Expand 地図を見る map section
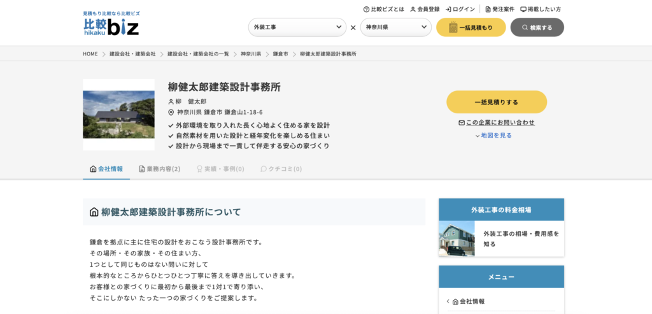652x314 pixels. click(x=493, y=136)
